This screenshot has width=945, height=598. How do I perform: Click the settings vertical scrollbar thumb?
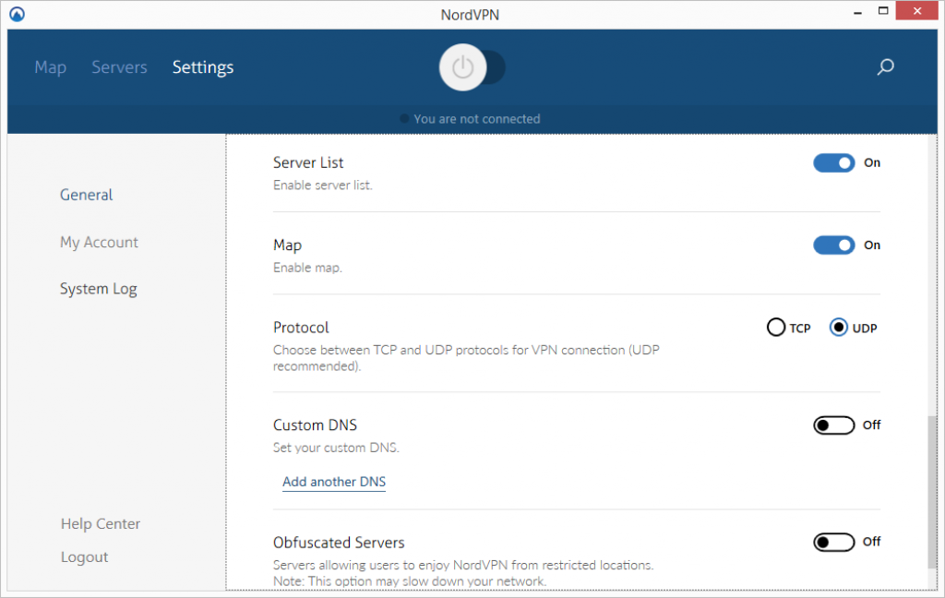(932, 491)
